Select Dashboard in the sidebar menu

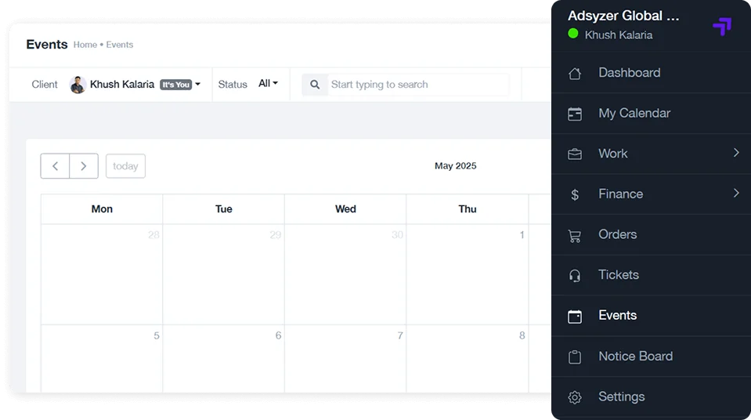(x=629, y=73)
